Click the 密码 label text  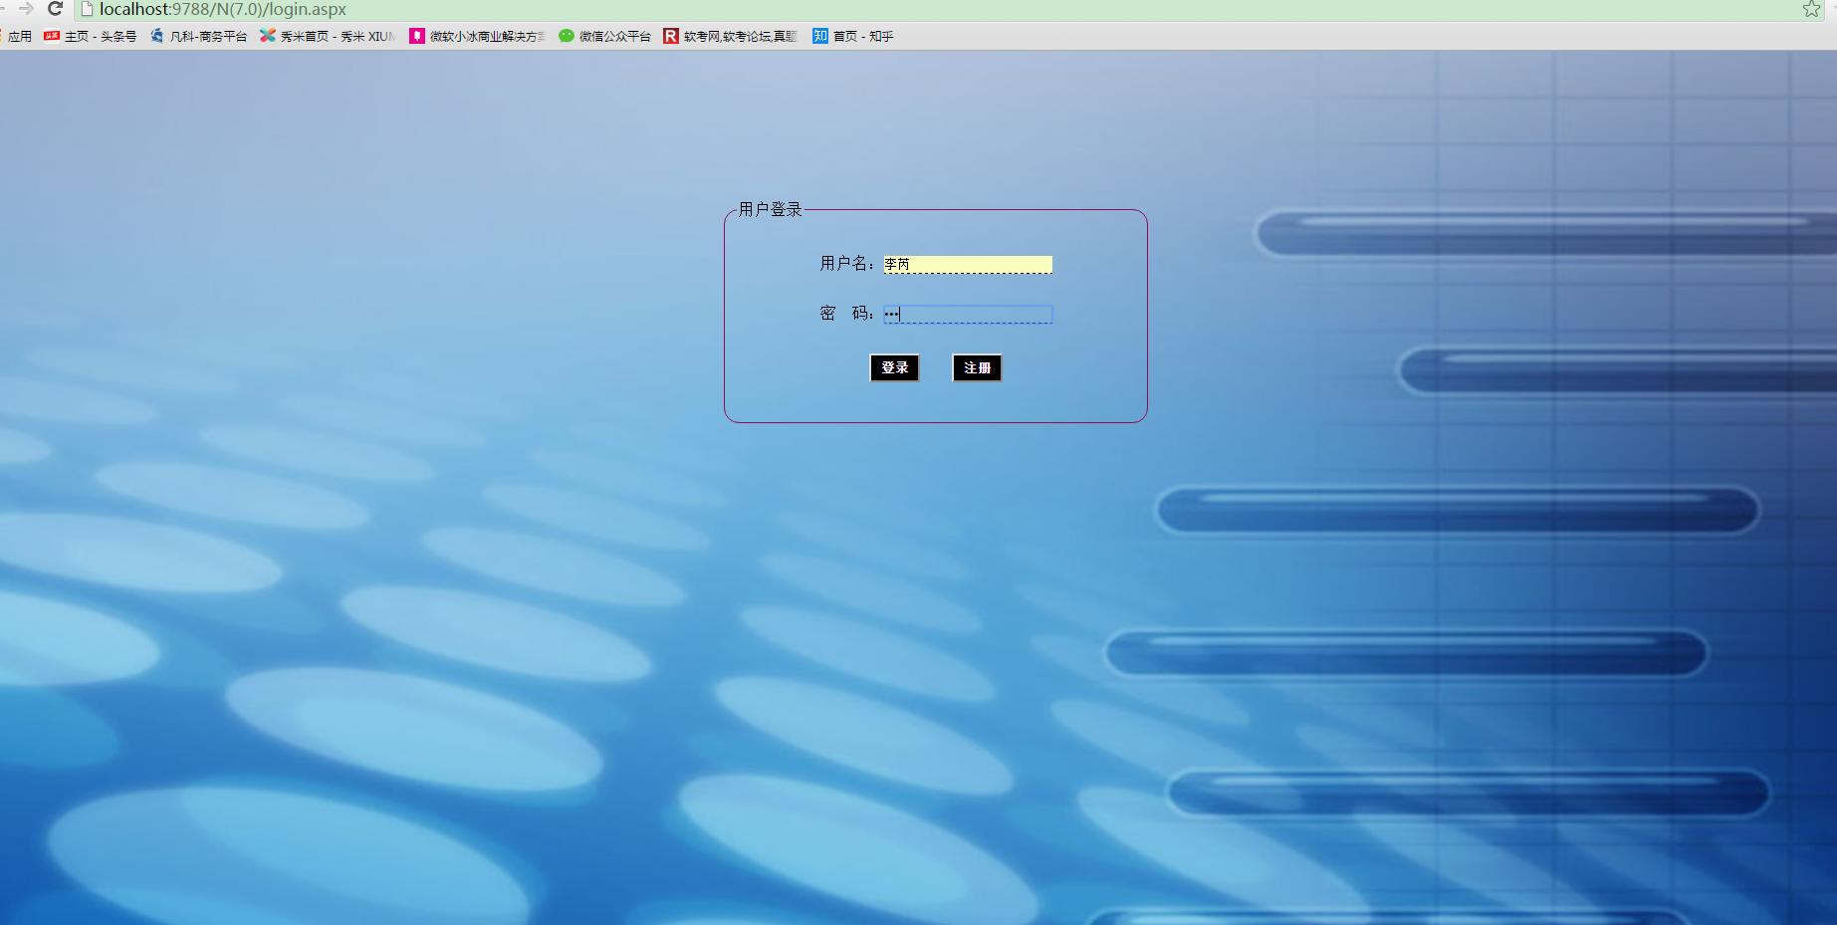(845, 314)
